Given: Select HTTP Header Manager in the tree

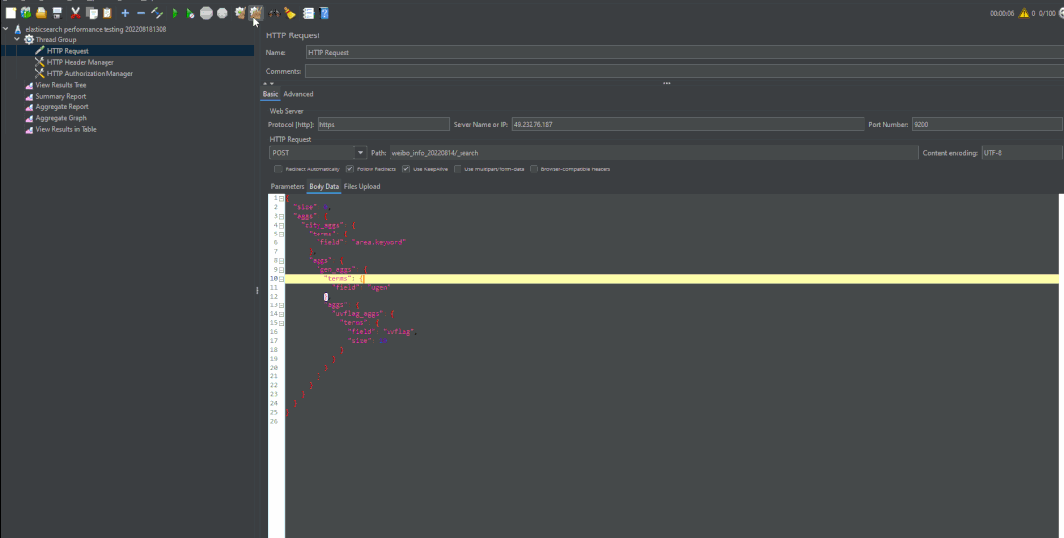Looking at the screenshot, I should coord(81,62).
